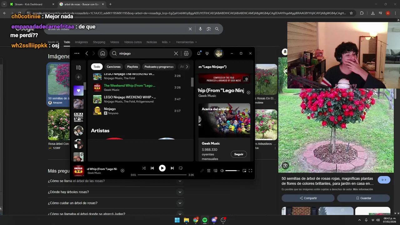This screenshot has width=400, height=225.
Task: Search by image with Google Lens
Action: (x=209, y=29)
